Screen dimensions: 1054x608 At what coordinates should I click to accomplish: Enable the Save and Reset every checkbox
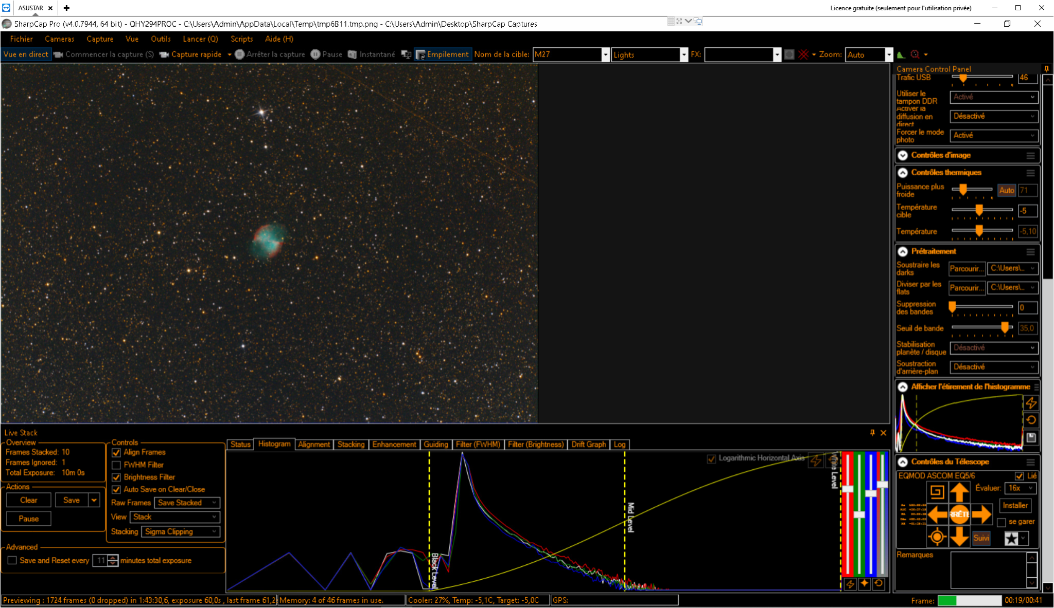12,560
